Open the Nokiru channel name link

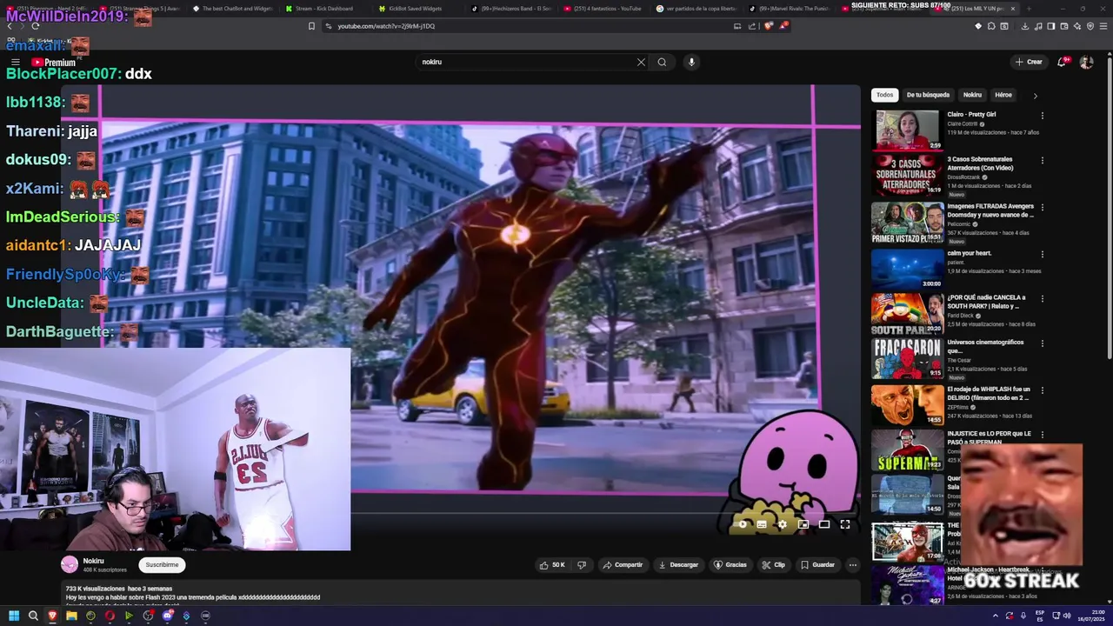coord(93,561)
